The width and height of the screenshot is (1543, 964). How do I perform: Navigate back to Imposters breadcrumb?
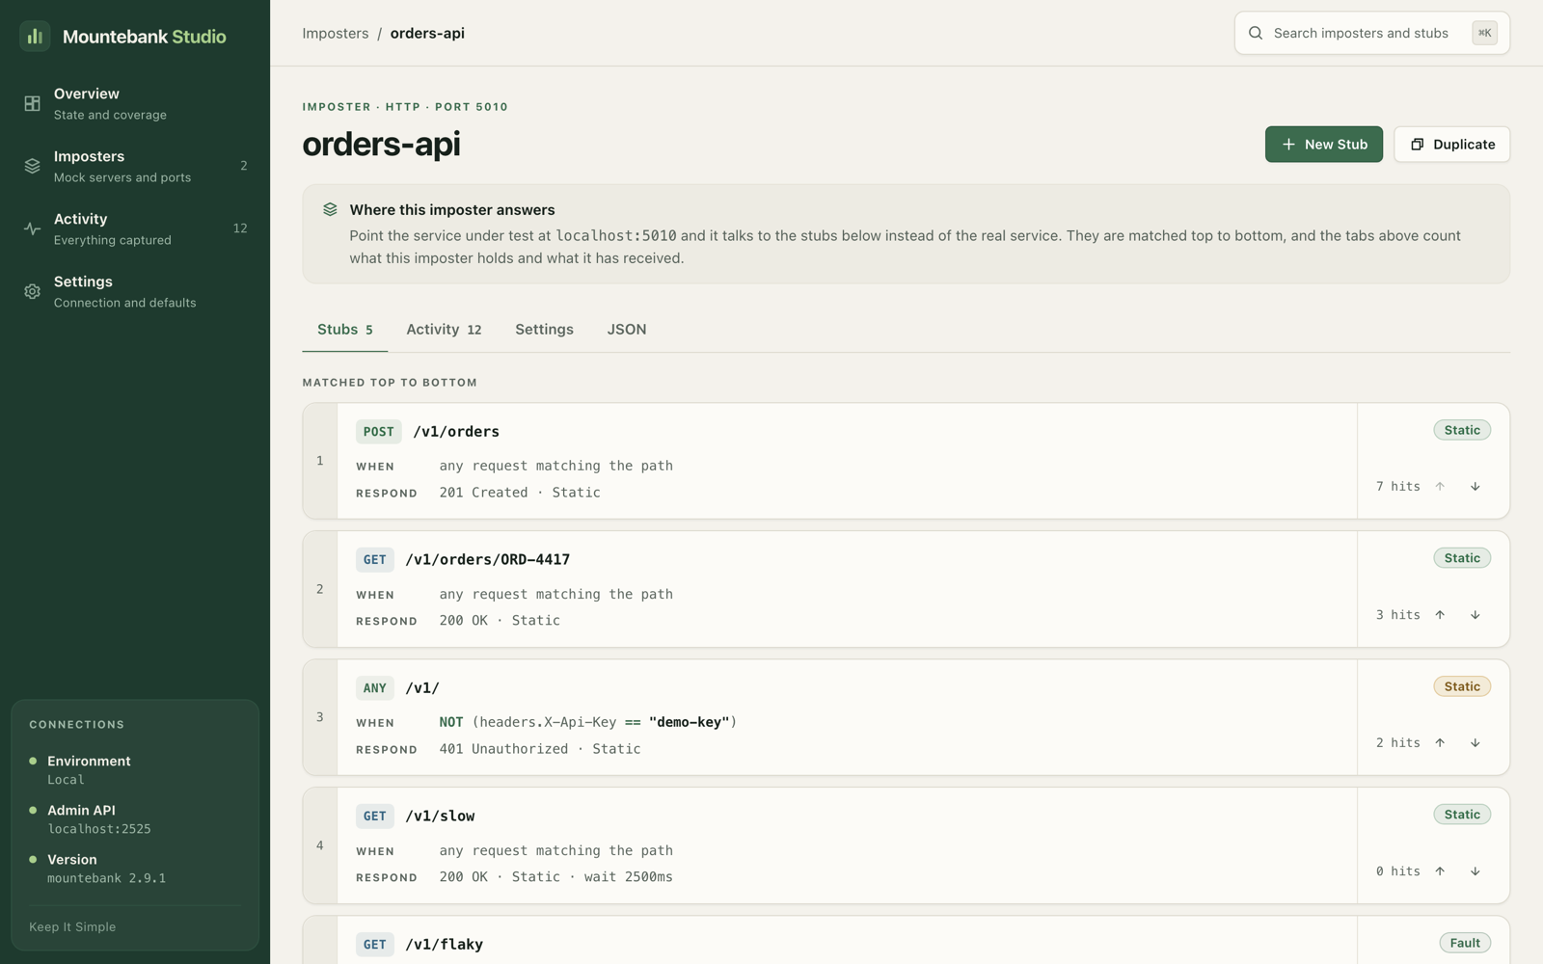tap(336, 33)
